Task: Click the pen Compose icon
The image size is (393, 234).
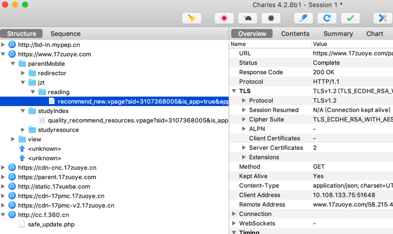Action: (x=303, y=18)
